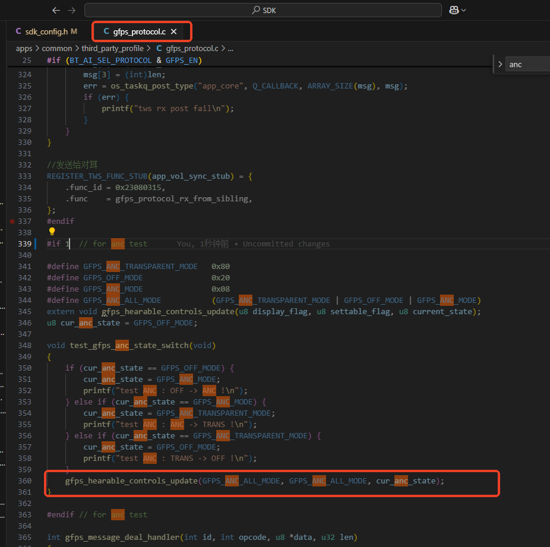This screenshot has width=550, height=547.
Task: Click 'os_taskq_post_type' call on line 325
Action: (152, 86)
